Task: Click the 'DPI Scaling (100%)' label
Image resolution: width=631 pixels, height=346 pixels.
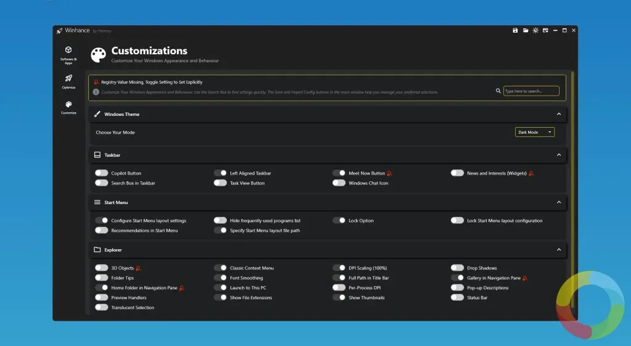Action: [x=368, y=268]
